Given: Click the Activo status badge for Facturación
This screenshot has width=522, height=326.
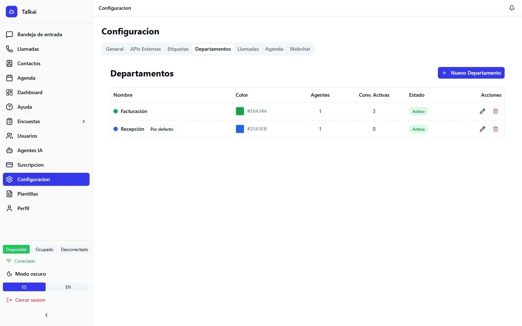Looking at the screenshot, I should [418, 112].
